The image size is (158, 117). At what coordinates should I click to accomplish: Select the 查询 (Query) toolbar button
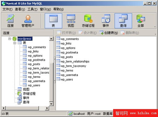(x=123, y=21)
